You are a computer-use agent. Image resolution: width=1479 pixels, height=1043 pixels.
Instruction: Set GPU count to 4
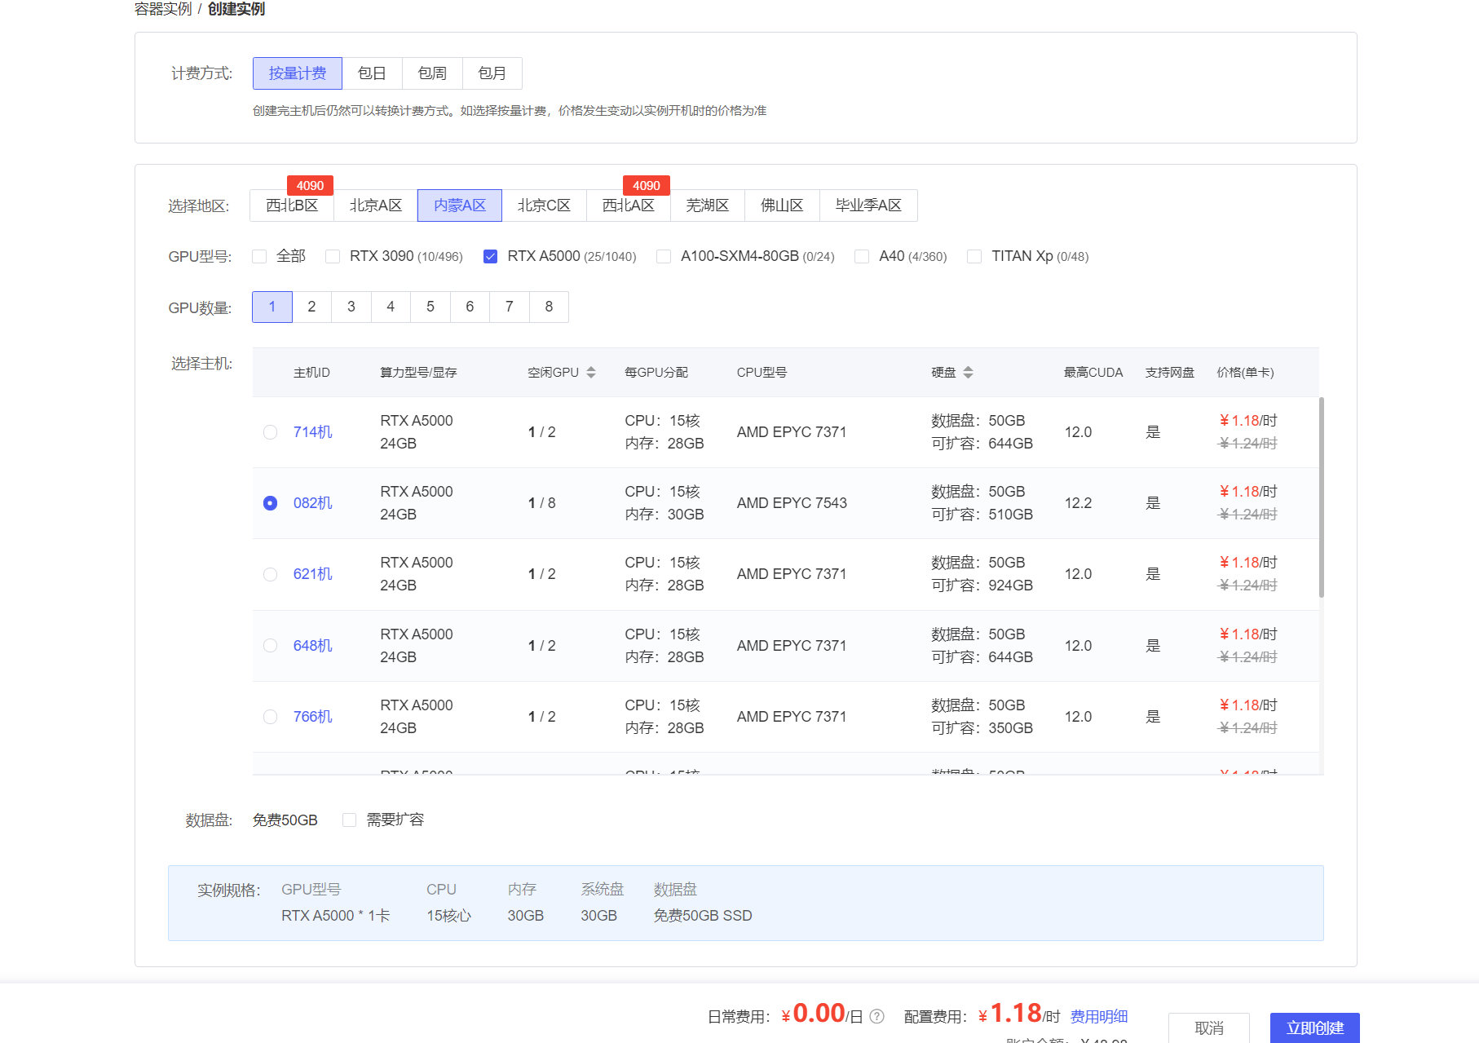pyautogui.click(x=391, y=307)
